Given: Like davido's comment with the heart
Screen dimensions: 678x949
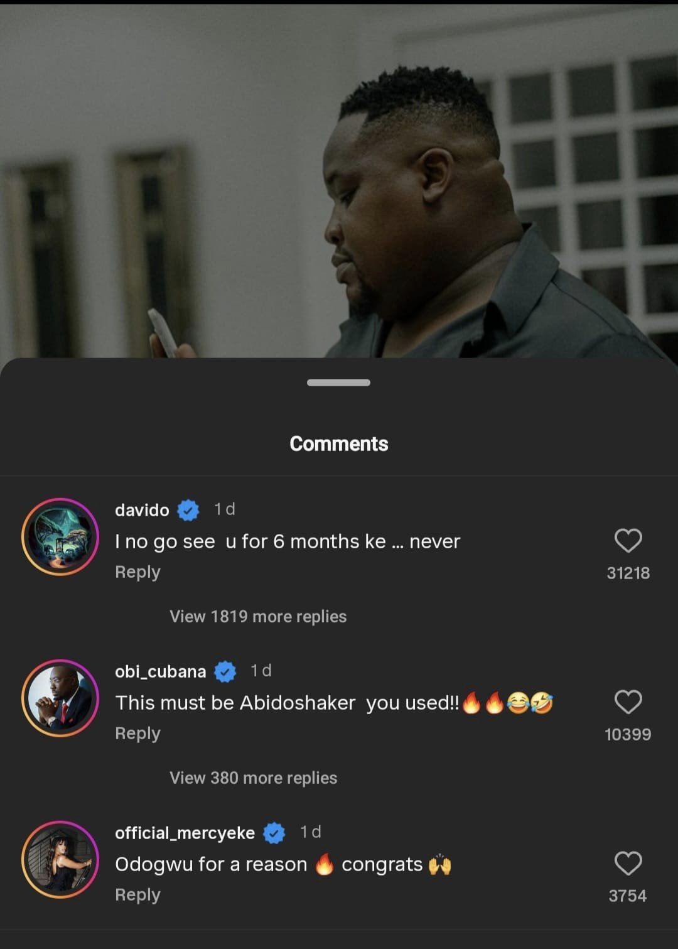Looking at the screenshot, I should [629, 539].
